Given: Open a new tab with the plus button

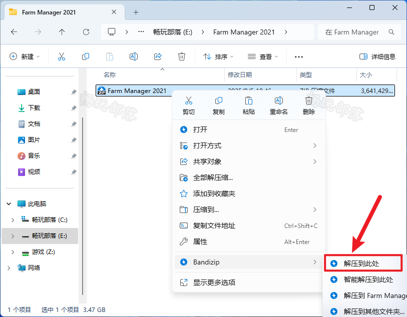Looking at the screenshot, I should 136,12.
